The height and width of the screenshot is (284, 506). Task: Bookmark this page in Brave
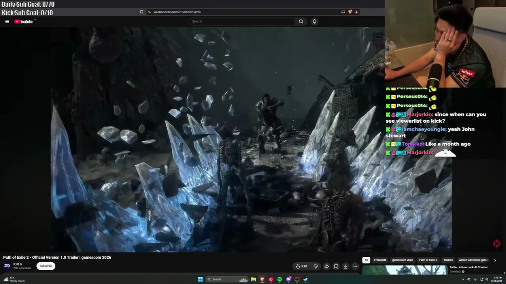[x=142, y=12]
